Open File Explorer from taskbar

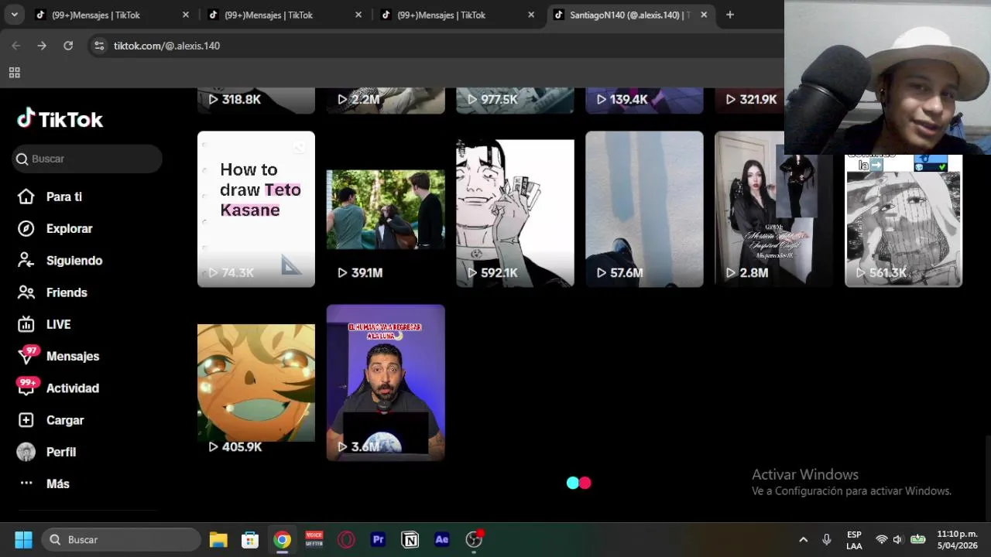(218, 539)
